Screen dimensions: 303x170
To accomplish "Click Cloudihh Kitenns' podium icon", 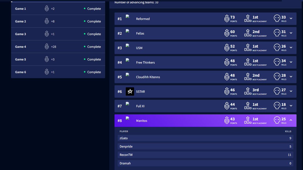I will tap(248, 77).
